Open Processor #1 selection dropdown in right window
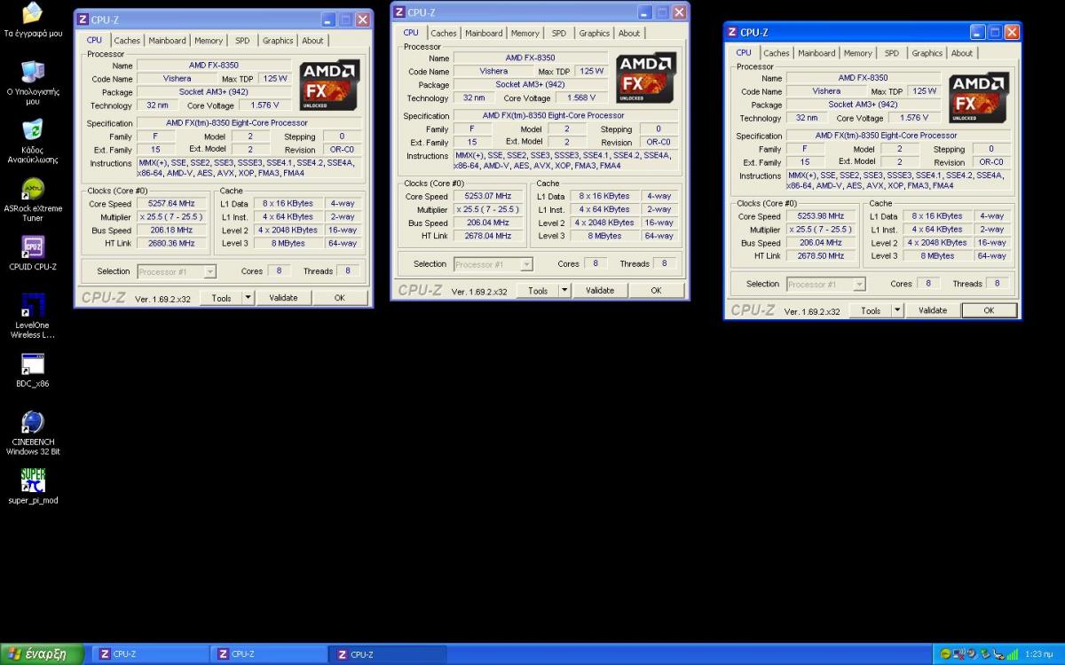Image resolution: width=1065 pixels, height=665 pixels. tap(825, 284)
